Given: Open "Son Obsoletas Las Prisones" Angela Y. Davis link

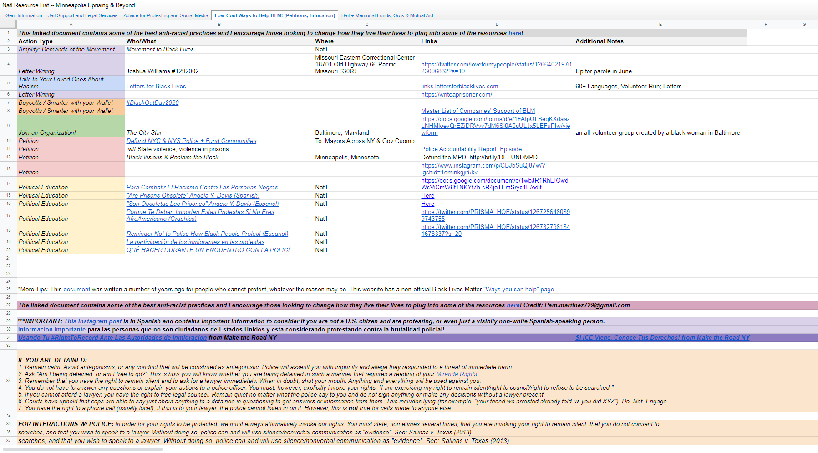Looking at the screenshot, I should pos(203,204).
